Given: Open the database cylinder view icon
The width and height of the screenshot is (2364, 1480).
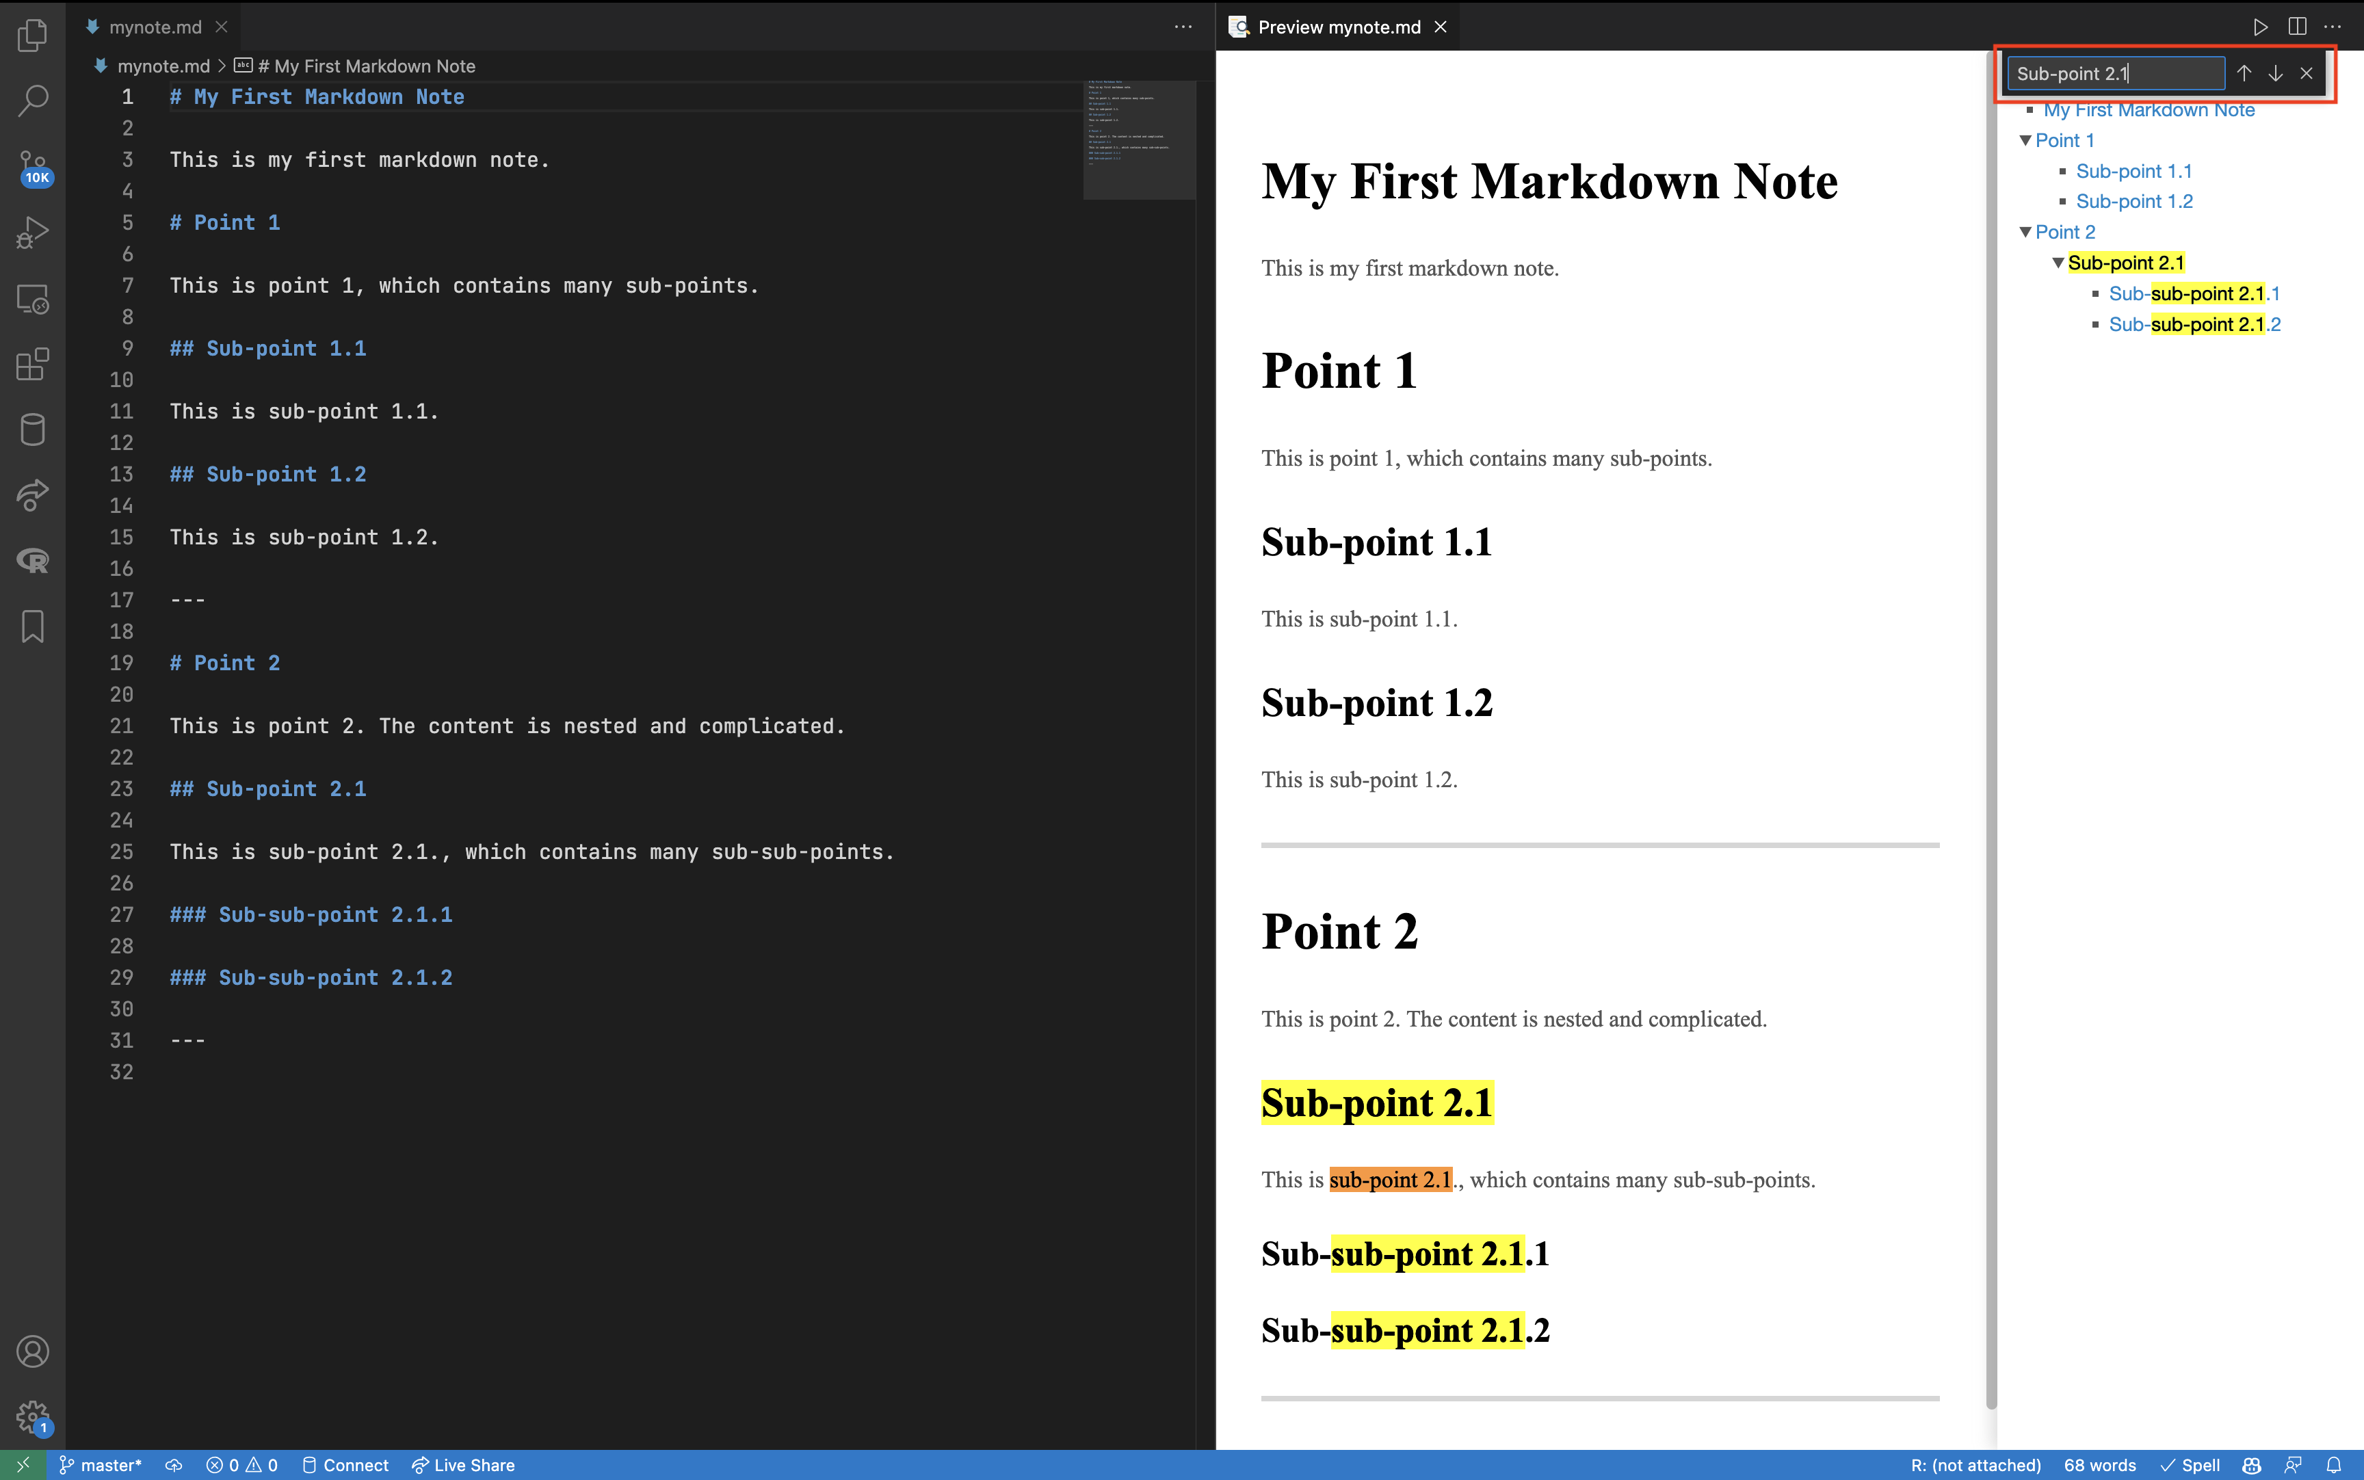Looking at the screenshot, I should [x=32, y=430].
